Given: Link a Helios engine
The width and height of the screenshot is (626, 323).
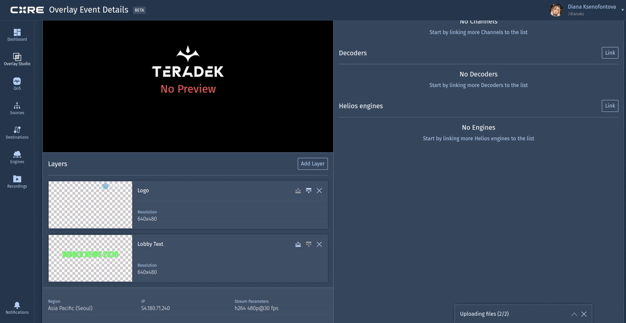Looking at the screenshot, I should tap(610, 105).
